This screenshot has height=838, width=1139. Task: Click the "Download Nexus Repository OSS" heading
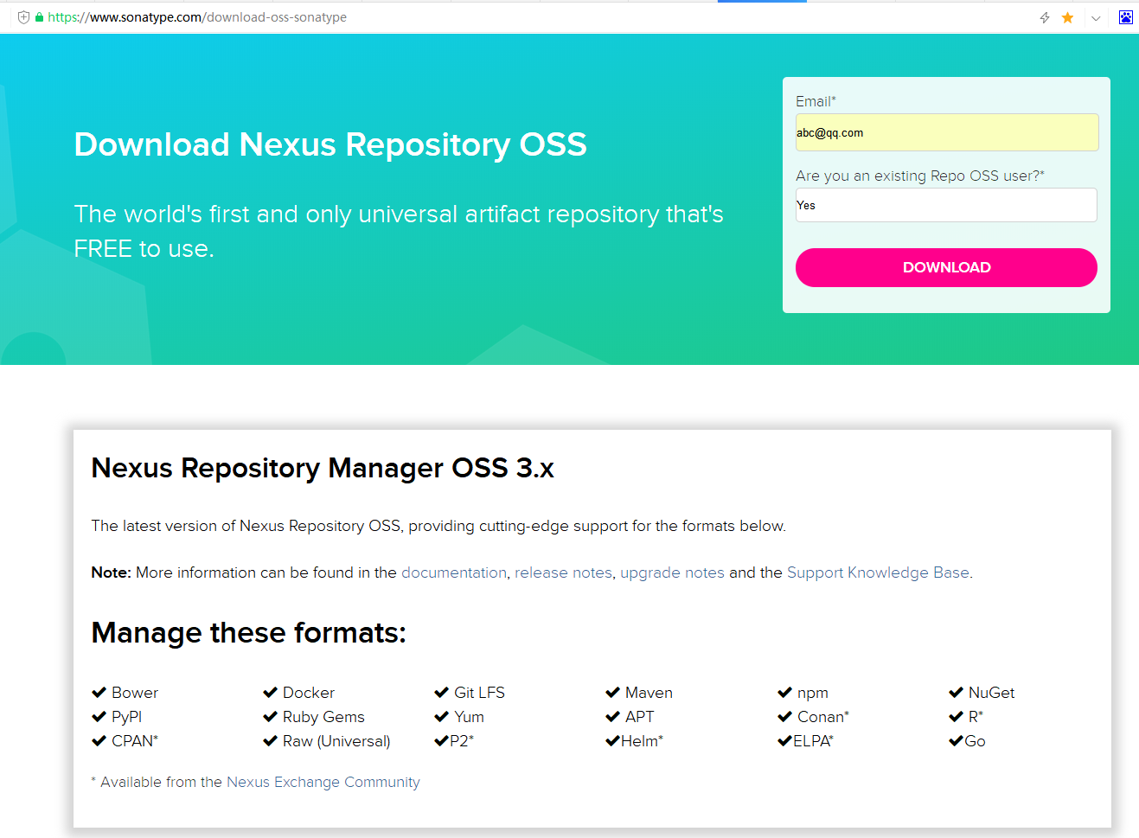(330, 144)
